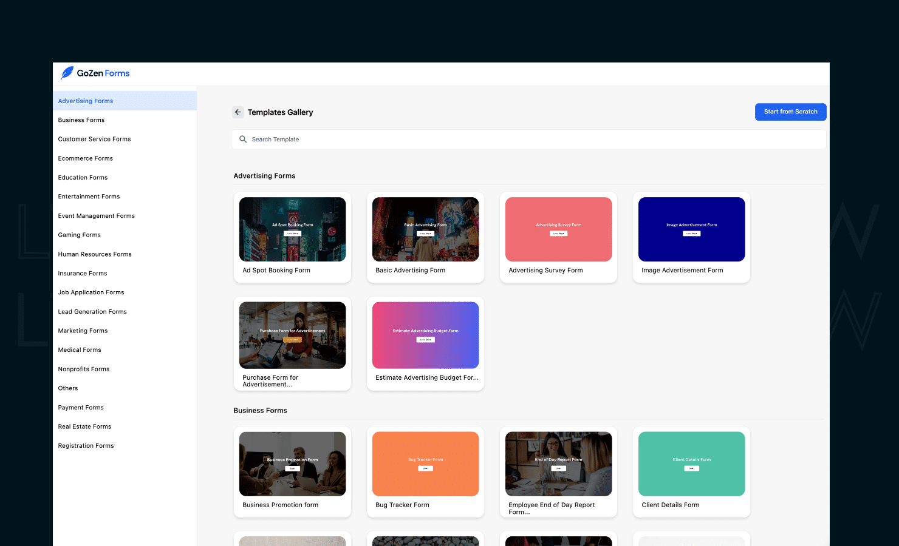Open the Client Details Form template
899x546 pixels.
pos(691,463)
